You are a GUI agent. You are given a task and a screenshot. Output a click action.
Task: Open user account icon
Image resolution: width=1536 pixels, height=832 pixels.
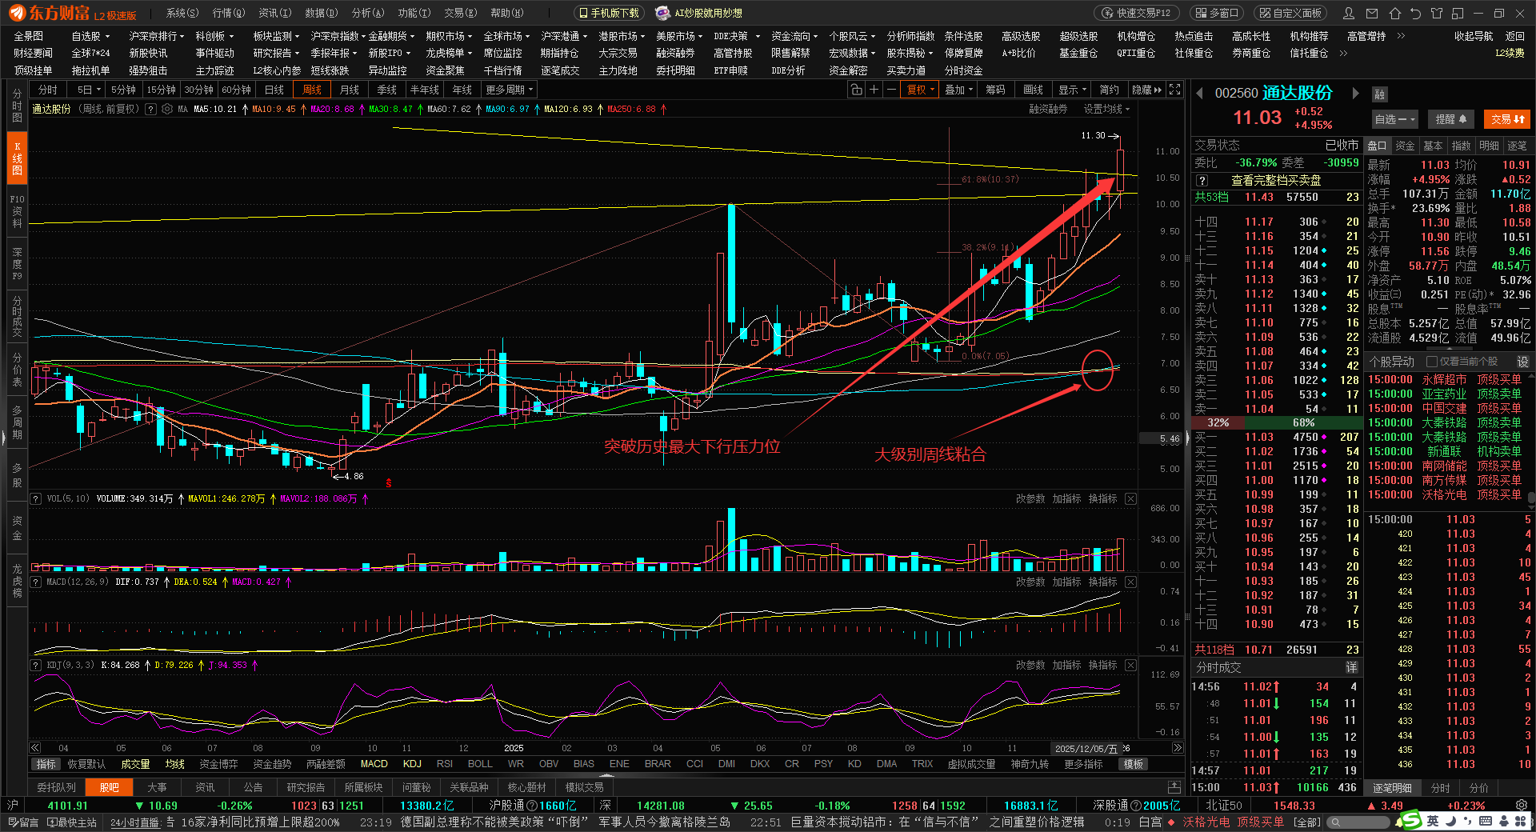click(x=1349, y=13)
